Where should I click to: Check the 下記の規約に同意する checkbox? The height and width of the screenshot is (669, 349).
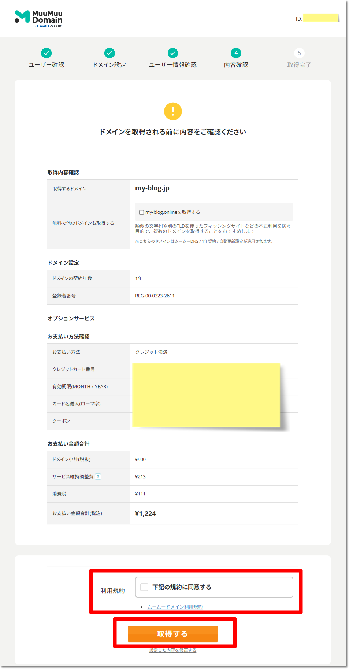145,587
